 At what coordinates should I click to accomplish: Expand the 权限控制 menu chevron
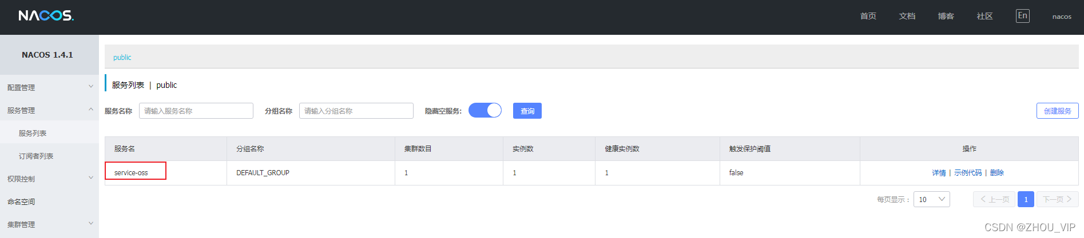(x=90, y=178)
